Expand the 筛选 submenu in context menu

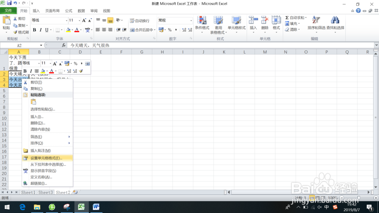(47, 137)
